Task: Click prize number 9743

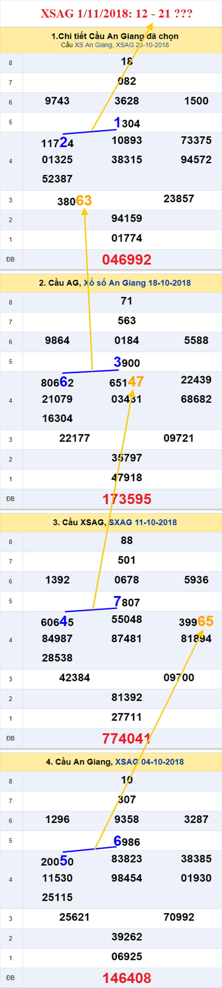Action: [57, 101]
